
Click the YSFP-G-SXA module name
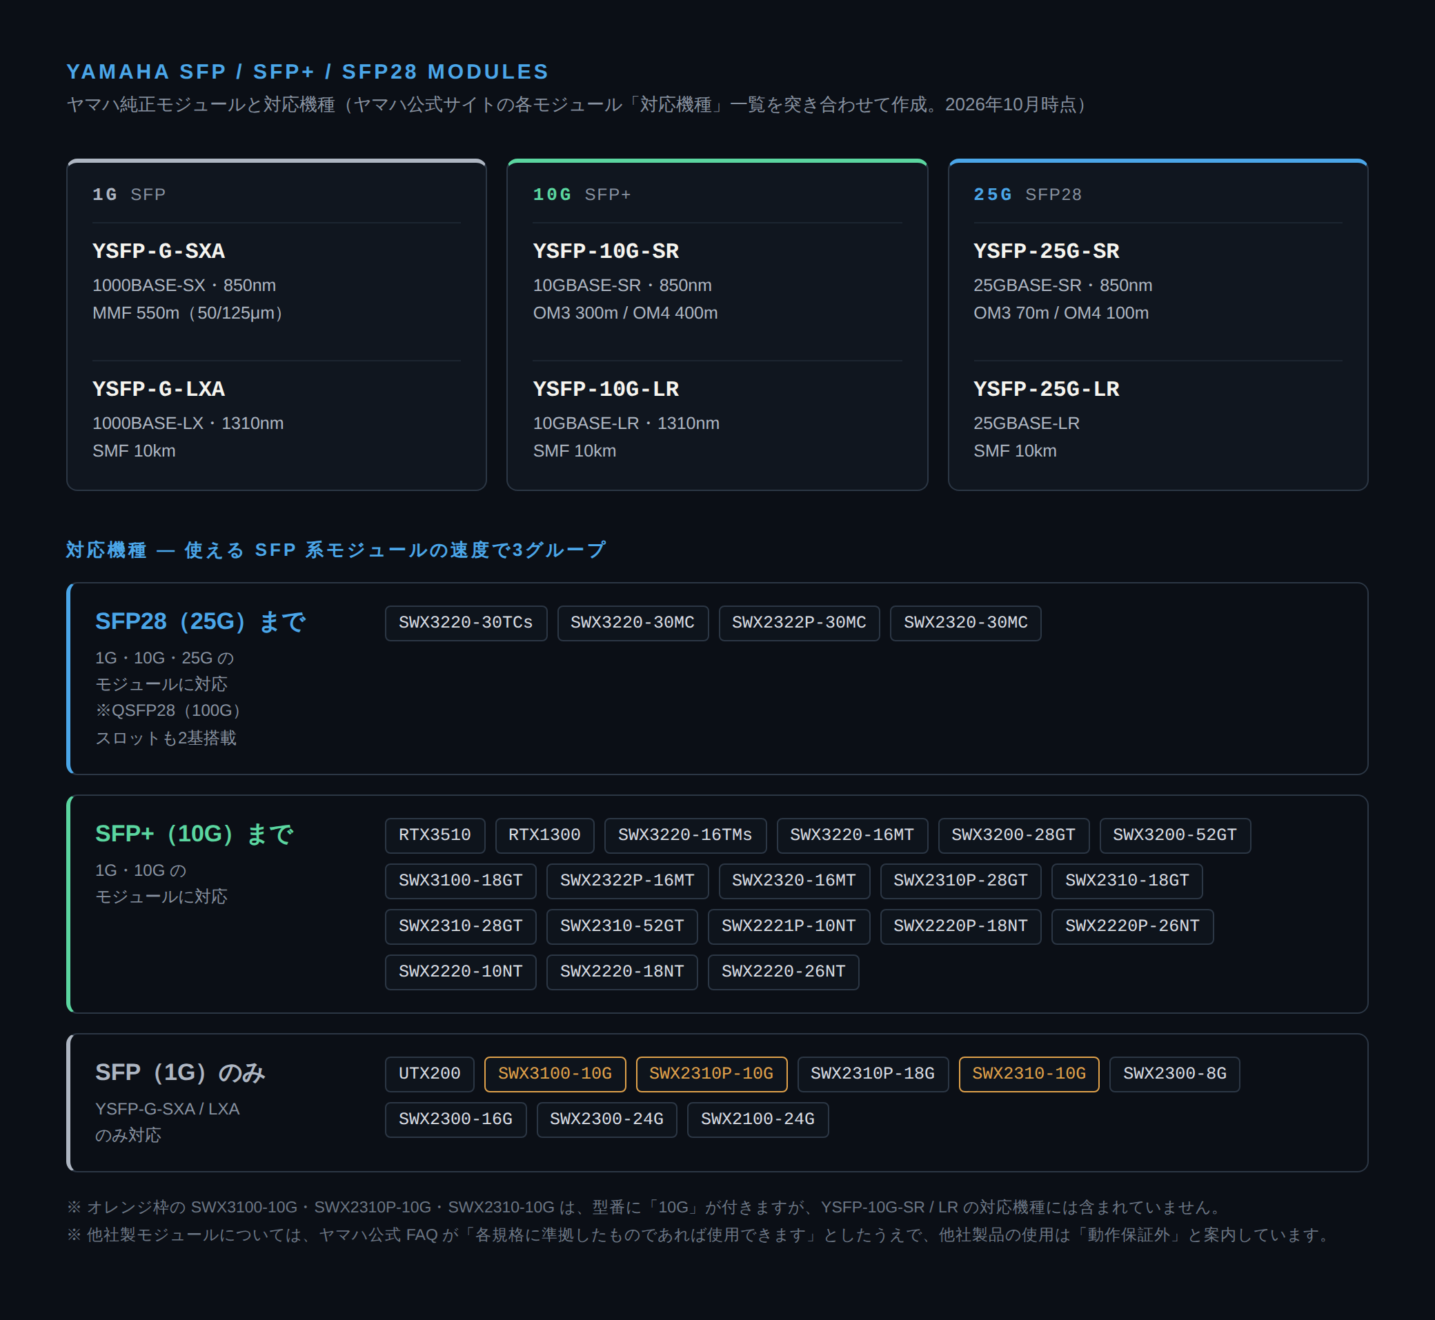159,251
